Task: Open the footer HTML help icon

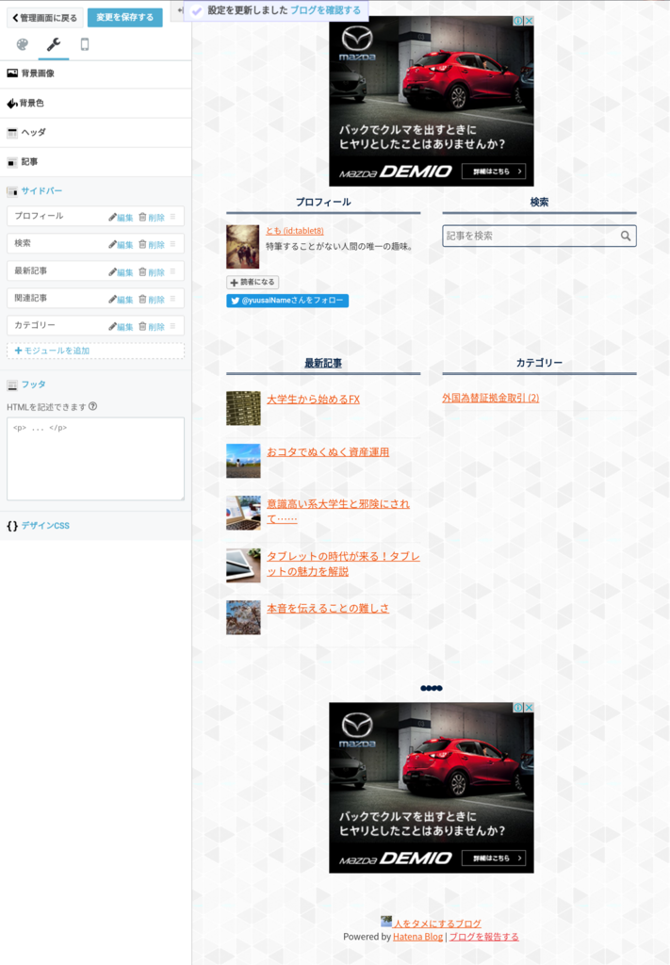Action: pos(93,406)
